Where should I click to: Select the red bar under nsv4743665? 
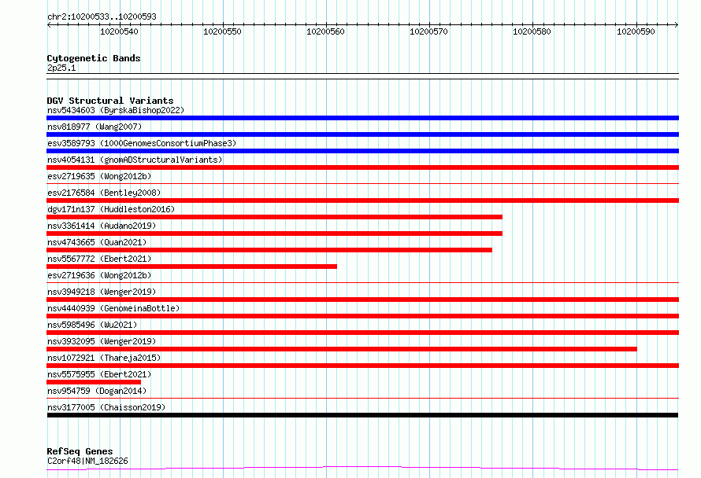click(269, 250)
